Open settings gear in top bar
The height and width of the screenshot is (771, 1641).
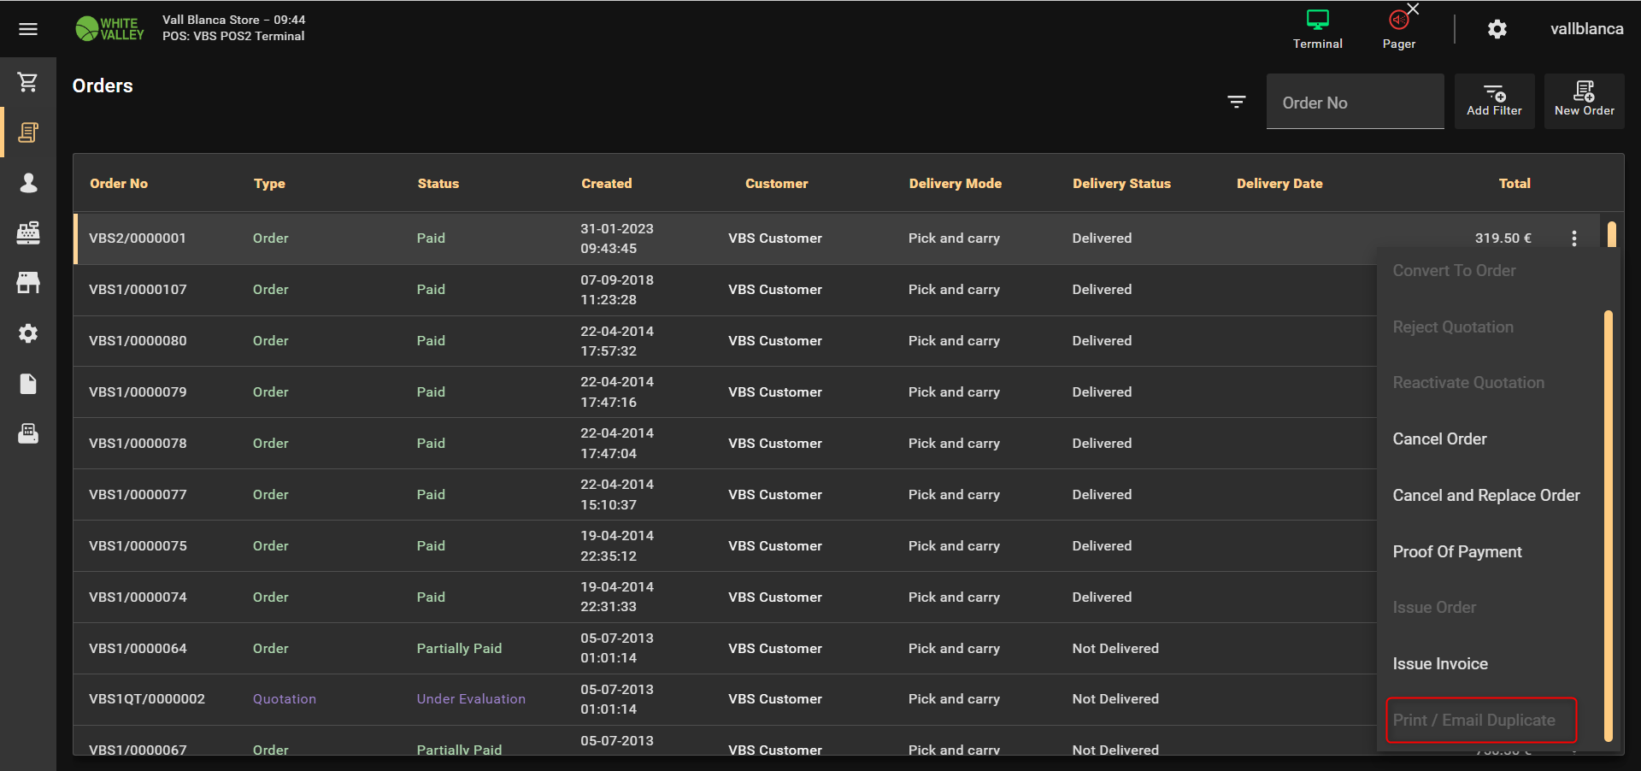pos(1497,29)
